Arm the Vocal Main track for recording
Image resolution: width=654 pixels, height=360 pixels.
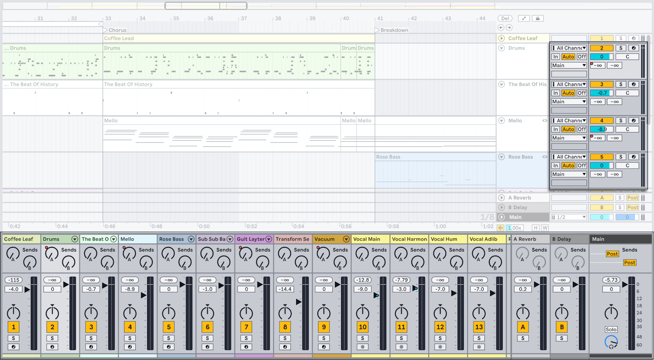362,347
